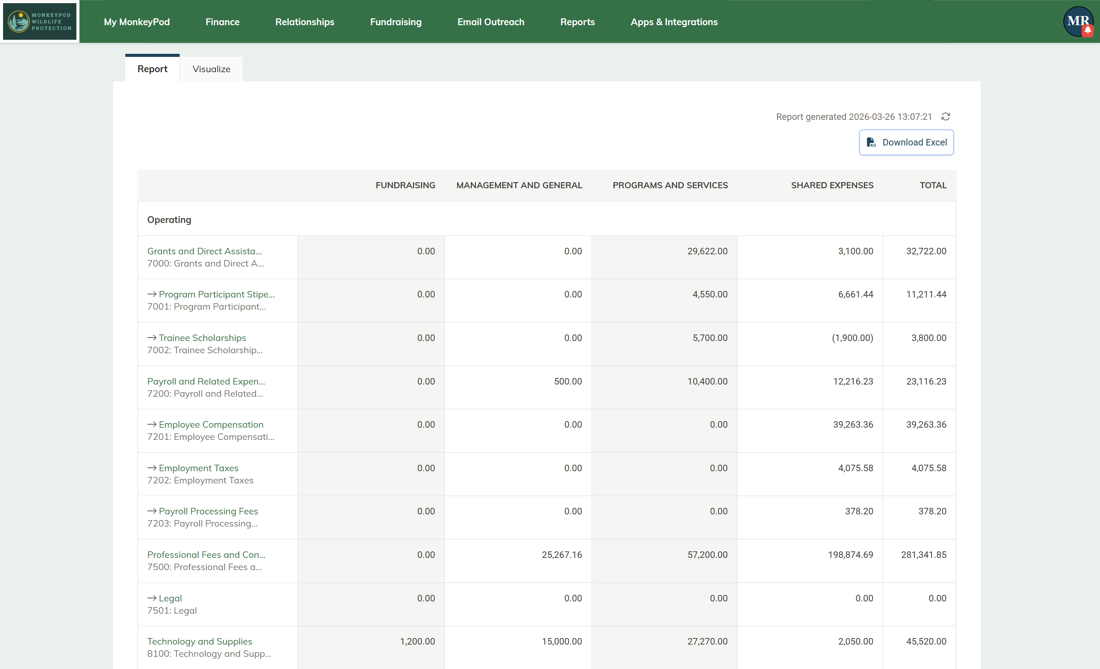
Task: Open the Trainee Scholarships account link
Action: pos(202,338)
